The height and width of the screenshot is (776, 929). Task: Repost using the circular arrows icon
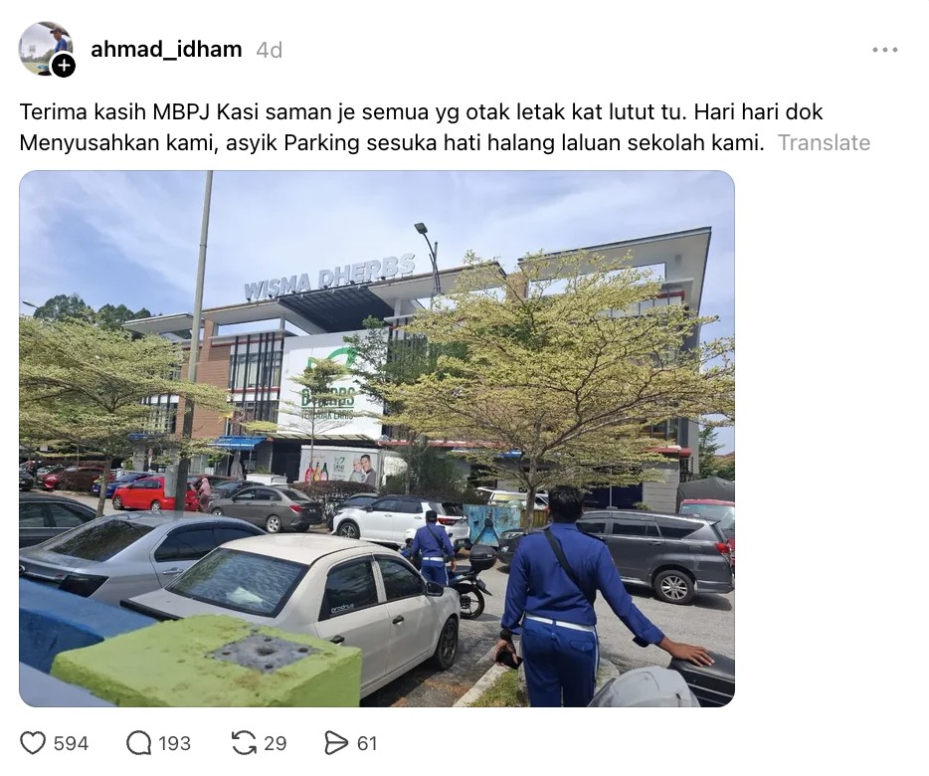tap(244, 743)
